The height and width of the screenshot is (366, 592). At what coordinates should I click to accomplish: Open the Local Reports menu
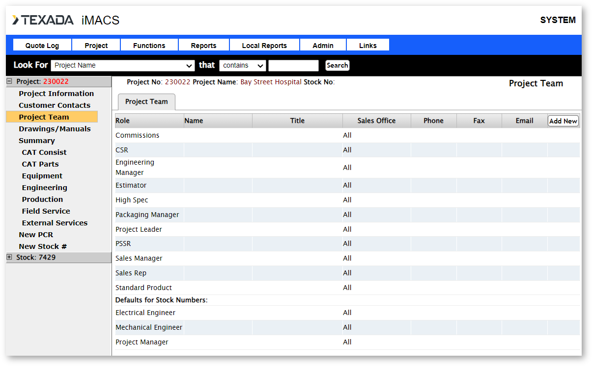pos(264,46)
